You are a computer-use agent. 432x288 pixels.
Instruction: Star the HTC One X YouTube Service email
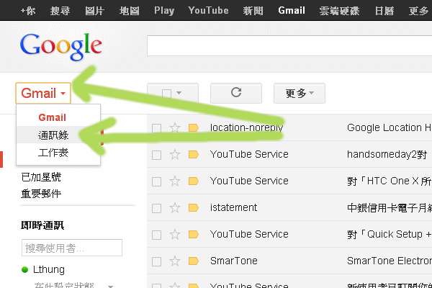[175, 181]
